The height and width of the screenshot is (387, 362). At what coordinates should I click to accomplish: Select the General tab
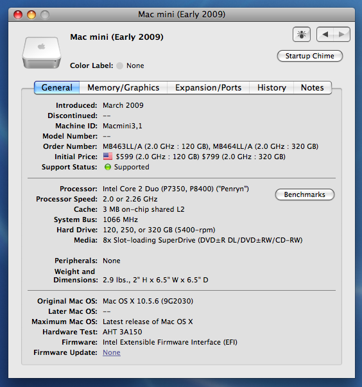pos(56,88)
